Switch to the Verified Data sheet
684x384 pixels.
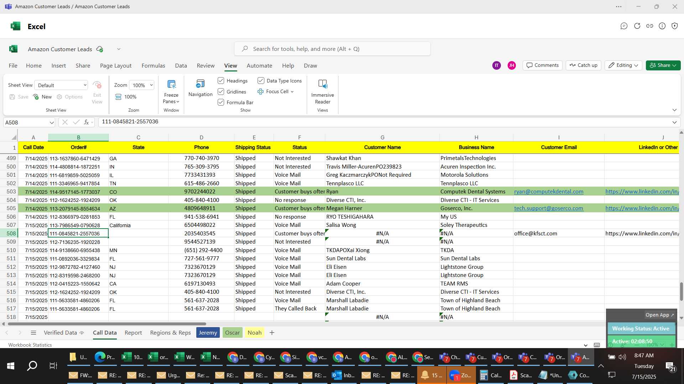click(64, 332)
